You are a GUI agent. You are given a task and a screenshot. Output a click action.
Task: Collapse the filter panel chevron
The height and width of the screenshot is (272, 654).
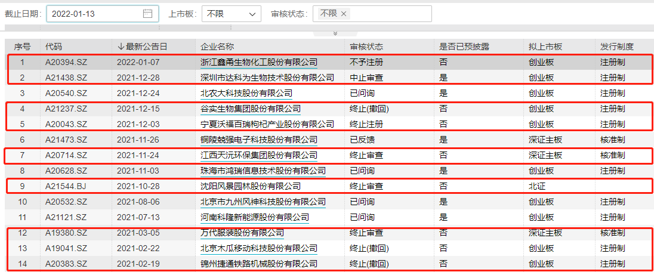tap(335, 33)
